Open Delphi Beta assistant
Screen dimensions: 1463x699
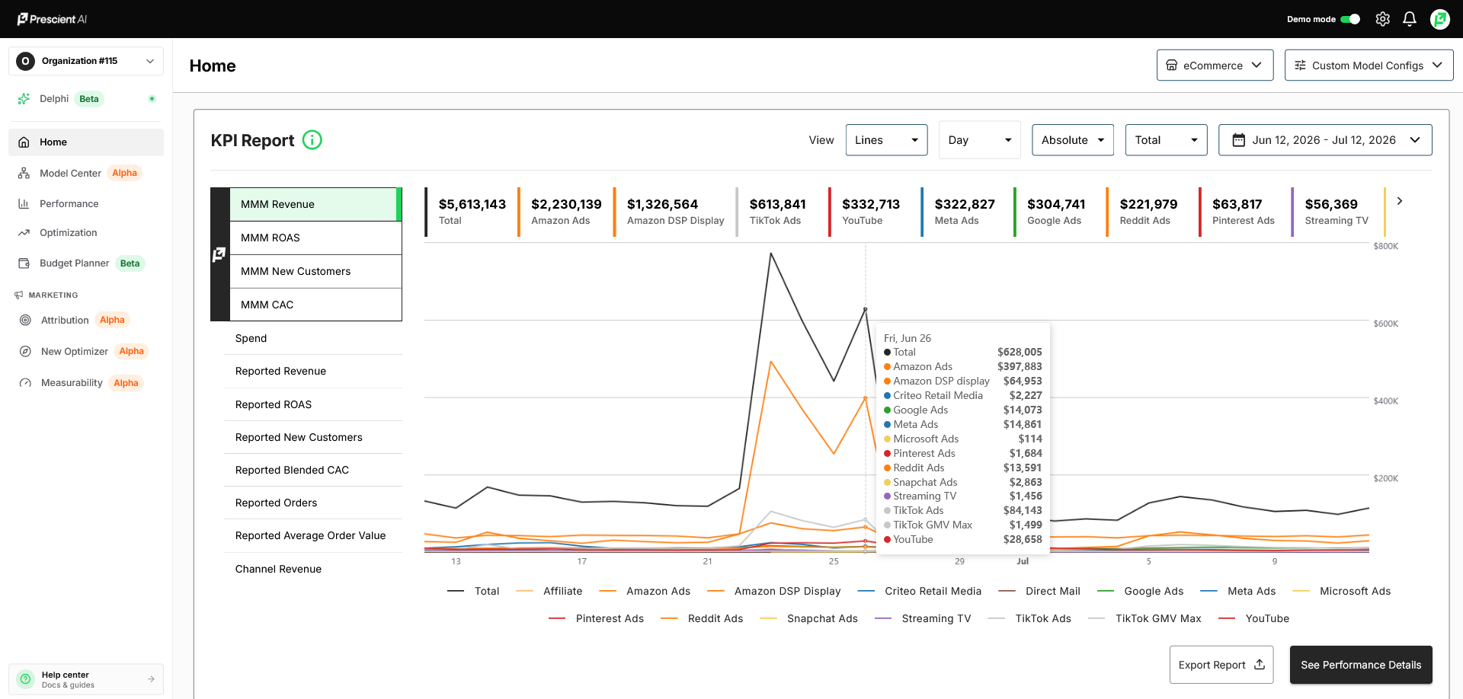click(86, 99)
